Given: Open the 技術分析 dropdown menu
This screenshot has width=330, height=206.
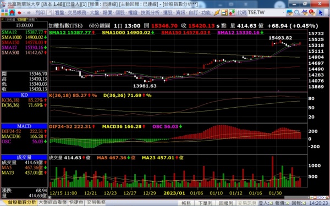Looking at the screenshot, I should [x=150, y=13].
